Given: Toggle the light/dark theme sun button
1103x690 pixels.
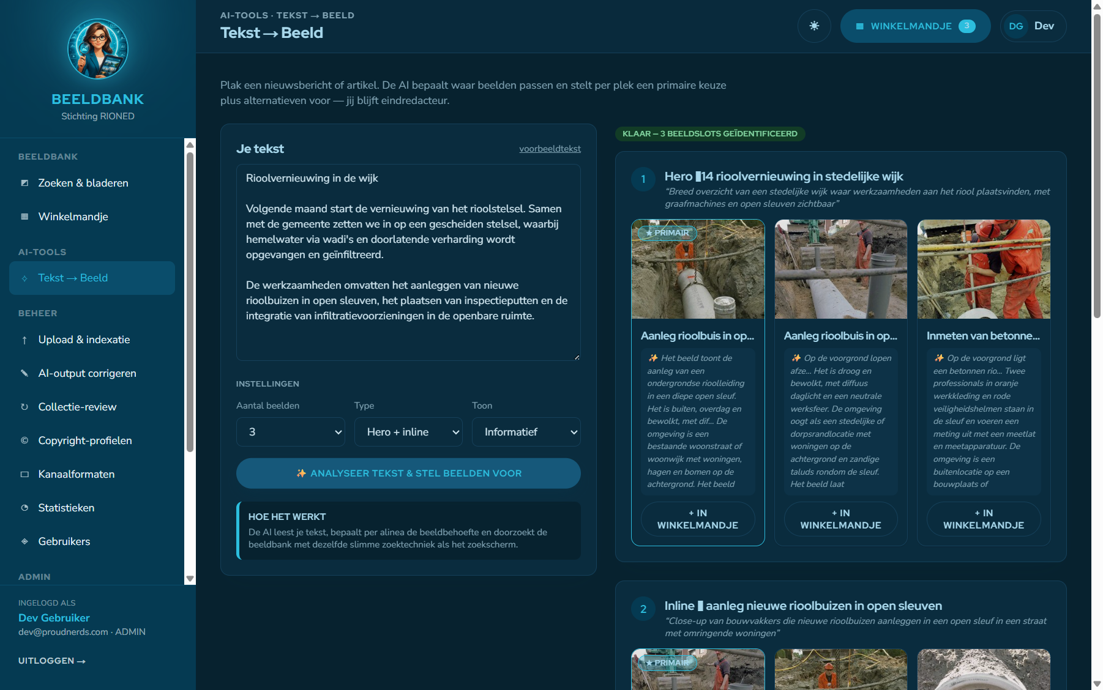Looking at the screenshot, I should (x=814, y=26).
